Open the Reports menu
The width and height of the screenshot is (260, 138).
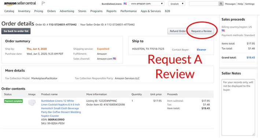coord(111,11)
